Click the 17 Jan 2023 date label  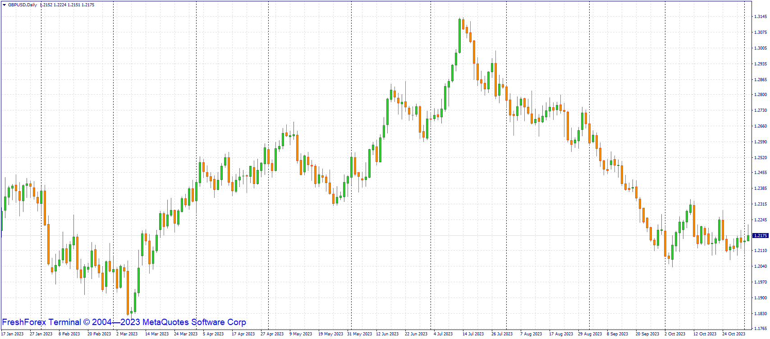pyautogui.click(x=12, y=334)
